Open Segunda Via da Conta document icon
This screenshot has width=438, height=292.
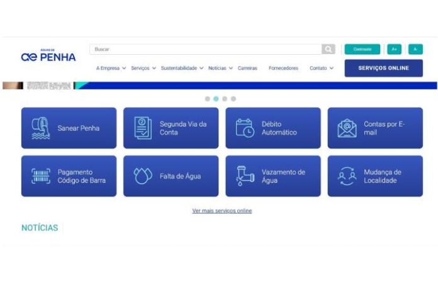click(x=143, y=128)
